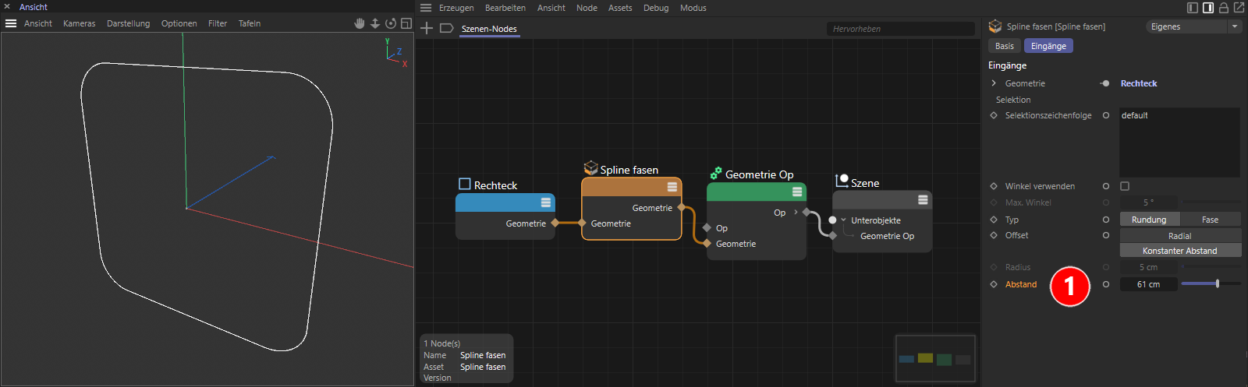Click the Rechteck node menu icon
The image size is (1248, 387).
(546, 202)
